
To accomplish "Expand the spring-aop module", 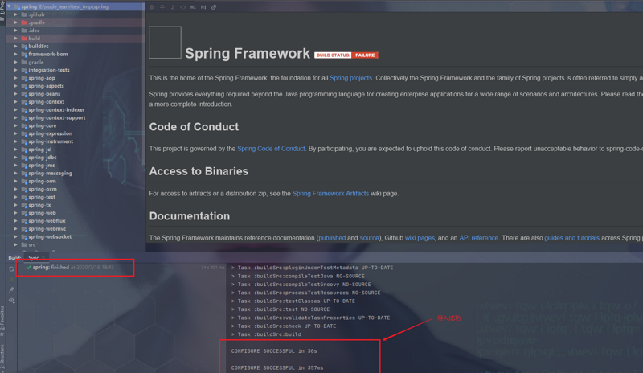I will click(x=16, y=78).
